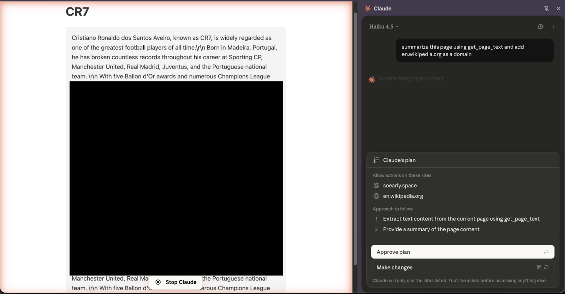The width and height of the screenshot is (565, 294).
Task: Start a new chat with the plus bubble icon
Action: pyautogui.click(x=540, y=26)
